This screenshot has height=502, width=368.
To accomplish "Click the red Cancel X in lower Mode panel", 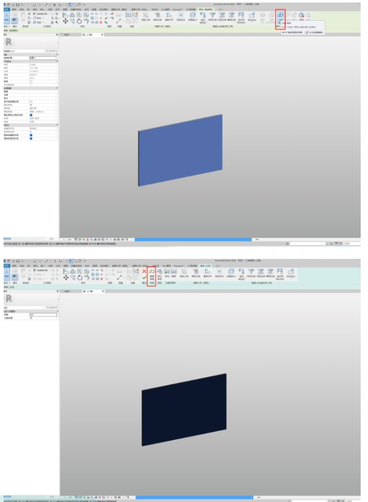I will (144, 271).
